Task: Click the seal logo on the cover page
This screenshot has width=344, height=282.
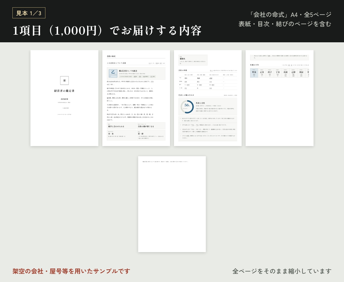Action: coord(64,80)
